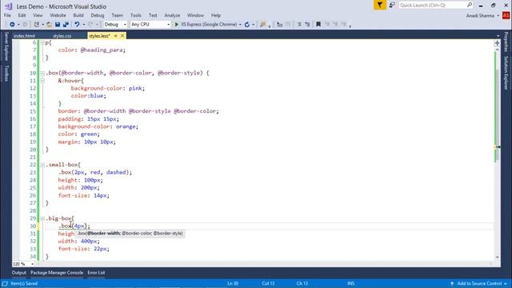Click the Open File folder icon
Image resolution: width=512 pixels, height=288 pixels.
click(x=50, y=25)
